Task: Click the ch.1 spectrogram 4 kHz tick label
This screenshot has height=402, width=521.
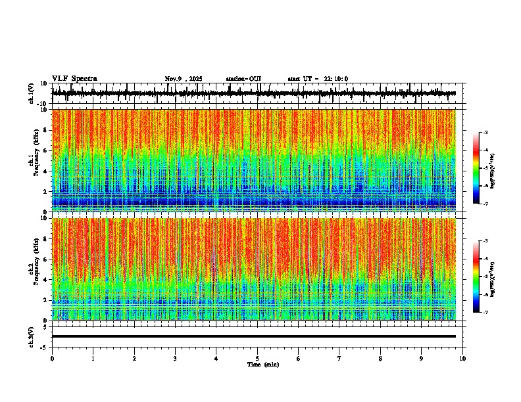Action: pyautogui.click(x=45, y=171)
